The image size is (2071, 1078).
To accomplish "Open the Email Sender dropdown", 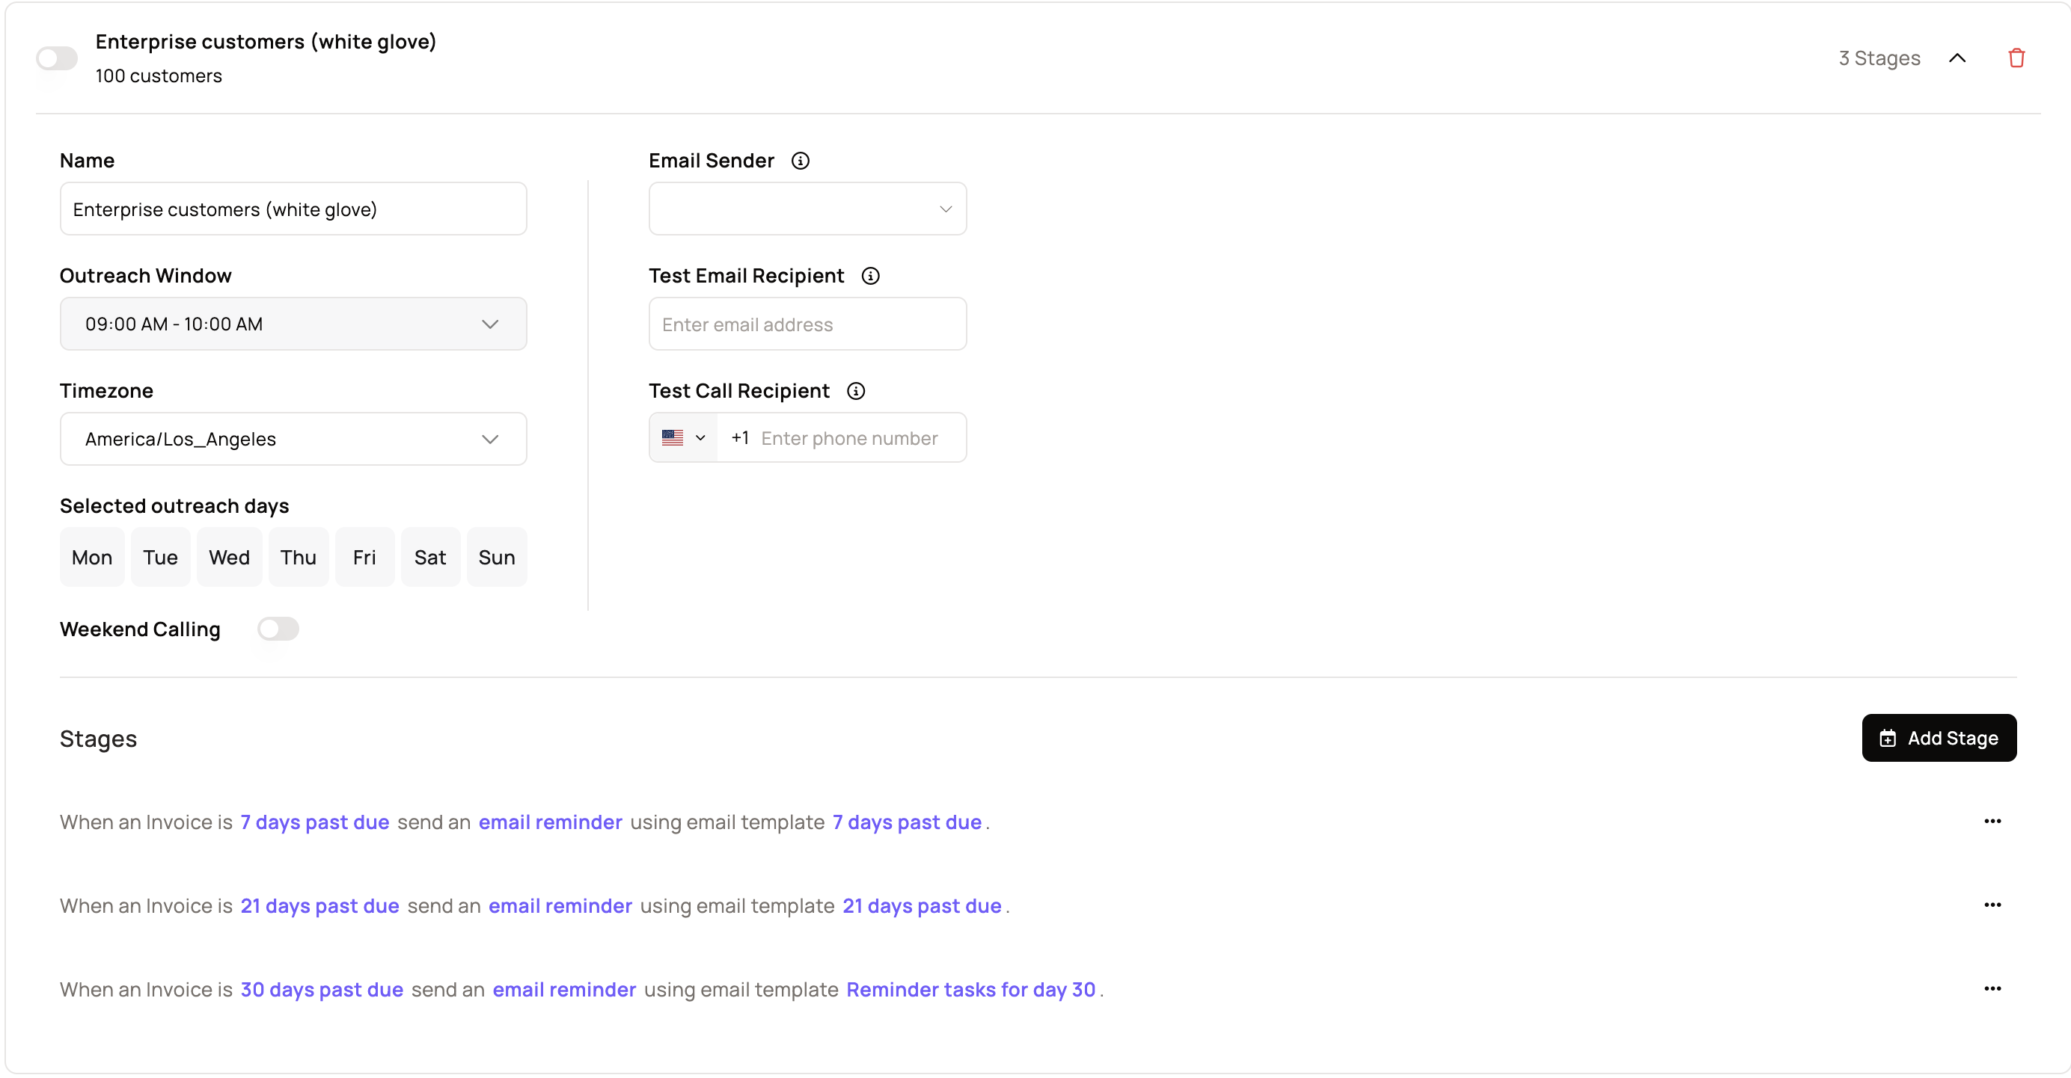I will [807, 209].
